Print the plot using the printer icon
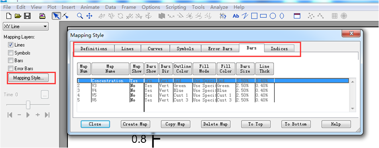This screenshot has height=148, width=379. coord(43,16)
